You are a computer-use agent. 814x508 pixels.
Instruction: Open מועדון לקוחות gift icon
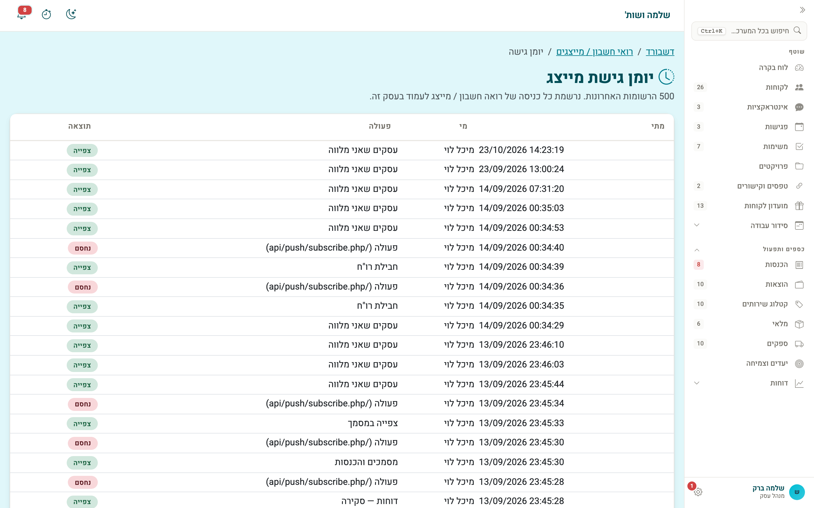[x=799, y=206]
